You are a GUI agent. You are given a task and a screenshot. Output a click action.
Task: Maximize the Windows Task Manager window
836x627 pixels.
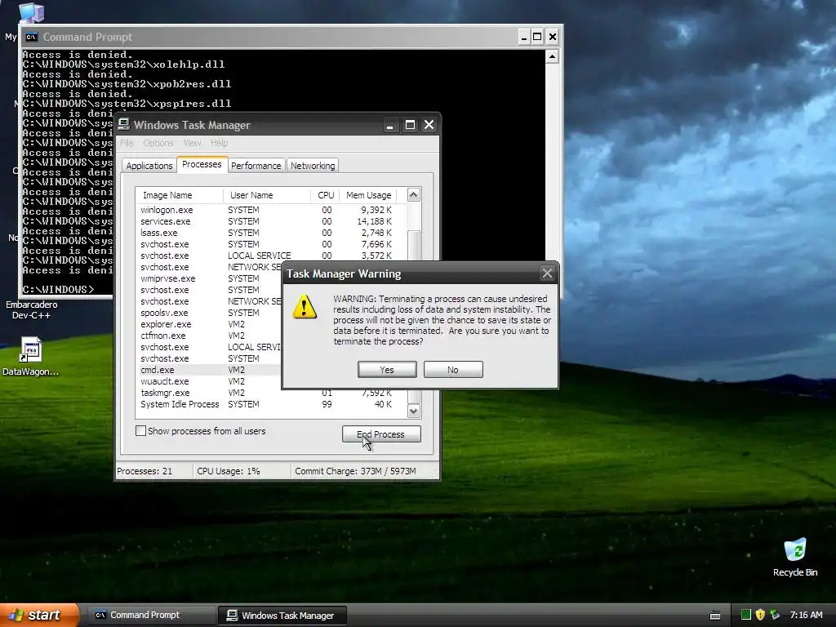(x=410, y=125)
